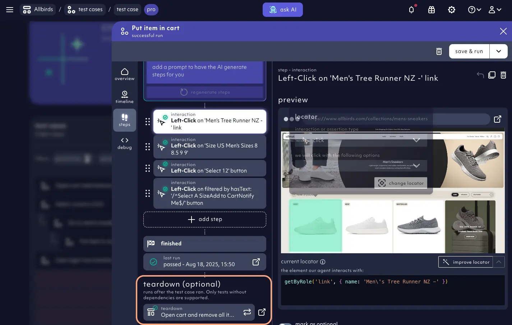The width and height of the screenshot is (512, 325).
Task: Expand improve locator options arrow
Action: [499, 262]
